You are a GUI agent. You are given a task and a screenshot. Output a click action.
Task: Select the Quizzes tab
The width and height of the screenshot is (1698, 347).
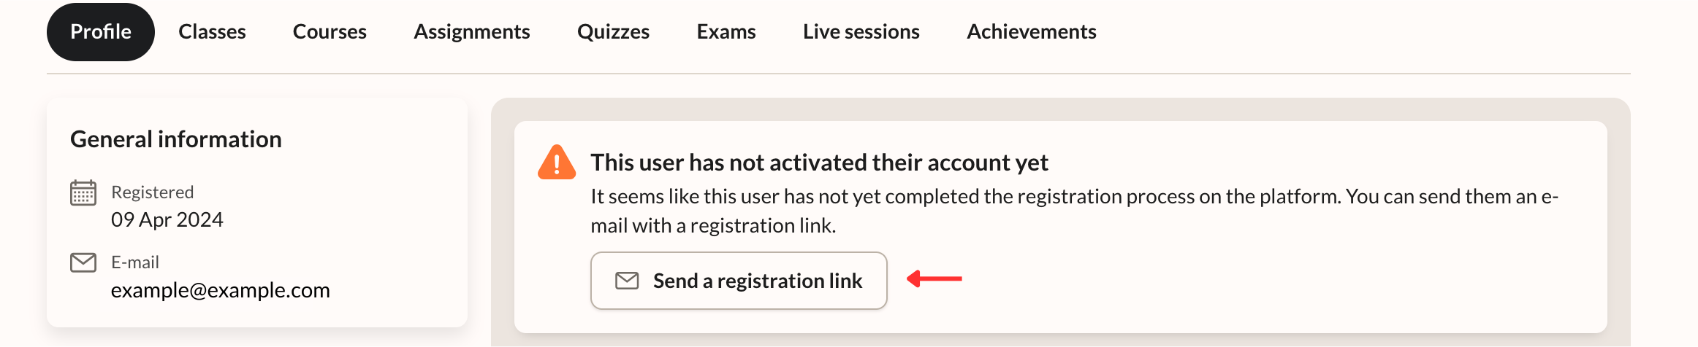(x=613, y=32)
